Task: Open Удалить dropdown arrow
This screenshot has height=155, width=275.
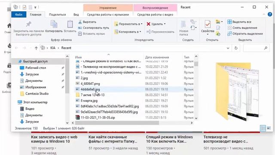Action: point(165,24)
